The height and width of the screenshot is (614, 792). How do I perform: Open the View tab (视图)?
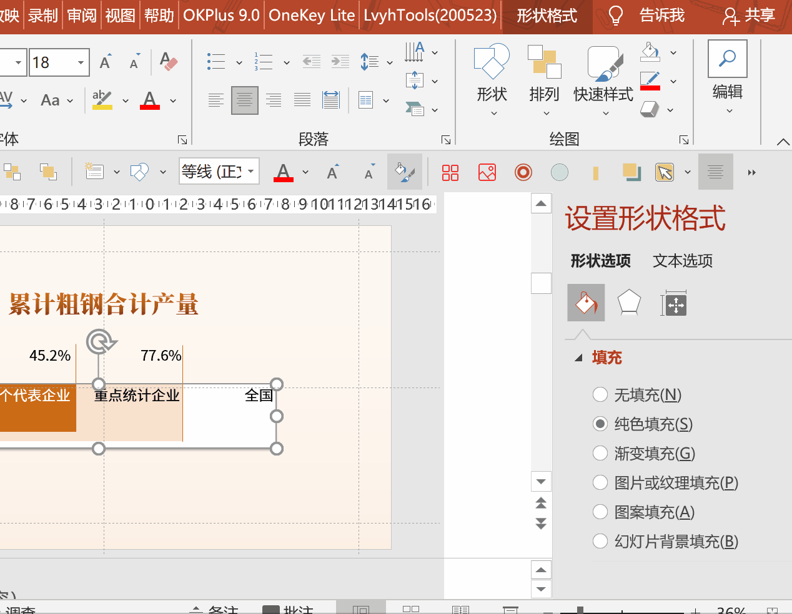pos(121,15)
